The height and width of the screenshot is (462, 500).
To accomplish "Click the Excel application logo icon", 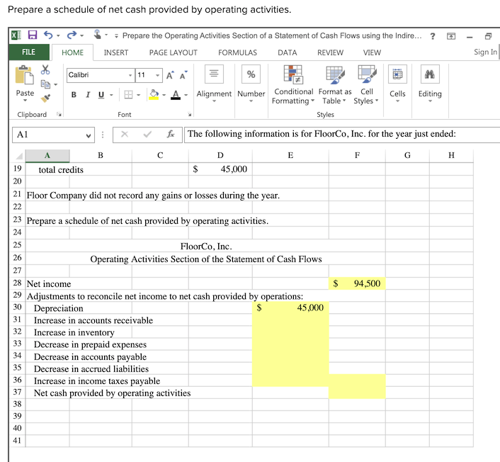I will pyautogui.click(x=16, y=35).
